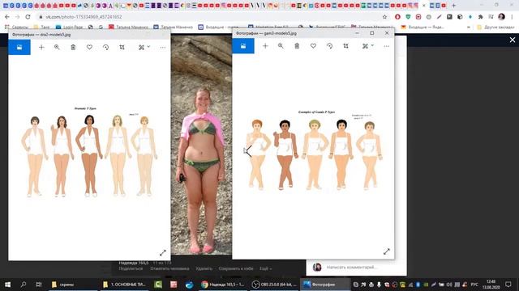
Task: Click the Написать комментарий field
Action: pos(351,268)
